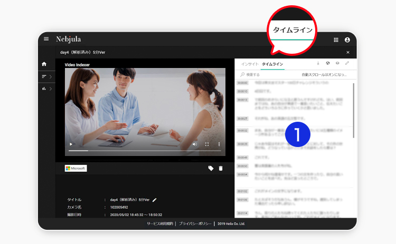Toggle the 自動スクロール auto-scroll setting
The image size is (396, 244).
pos(324,75)
